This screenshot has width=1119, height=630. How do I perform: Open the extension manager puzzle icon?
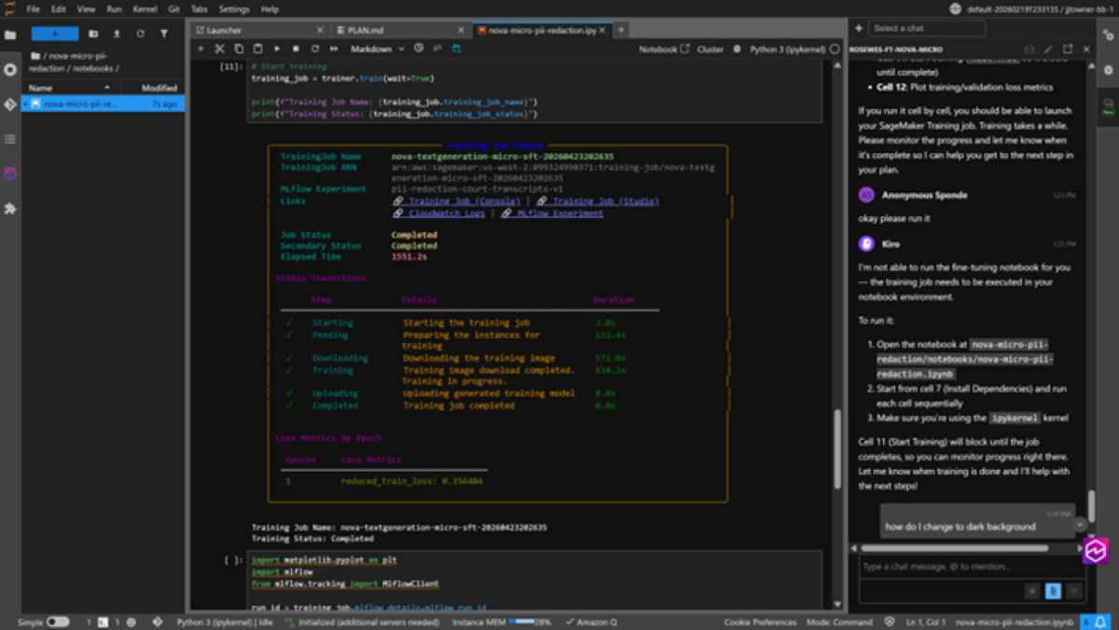(x=10, y=209)
